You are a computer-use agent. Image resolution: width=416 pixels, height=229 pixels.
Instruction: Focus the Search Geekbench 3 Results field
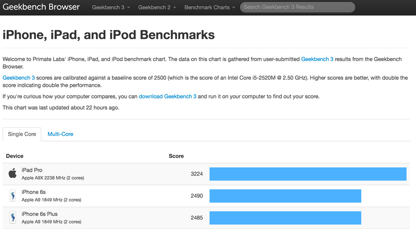[297, 7]
